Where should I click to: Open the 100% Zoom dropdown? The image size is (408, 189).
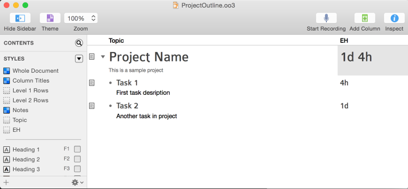coord(81,18)
